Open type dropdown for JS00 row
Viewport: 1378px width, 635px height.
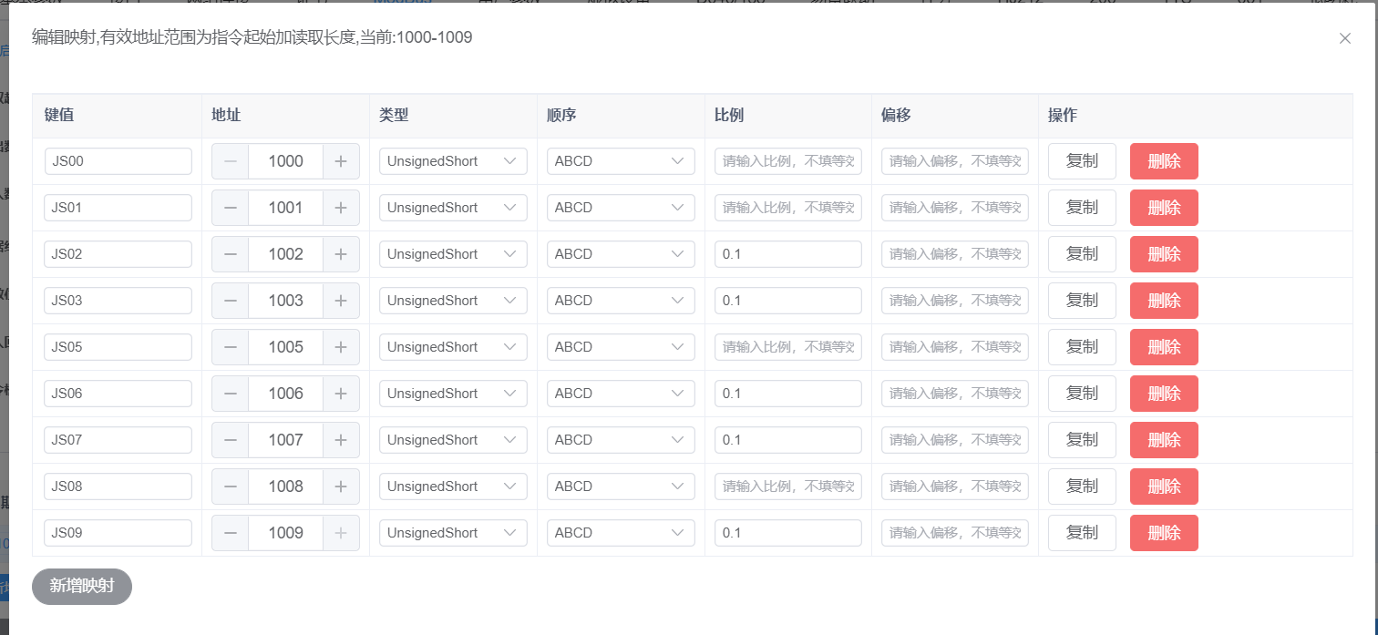click(x=453, y=161)
